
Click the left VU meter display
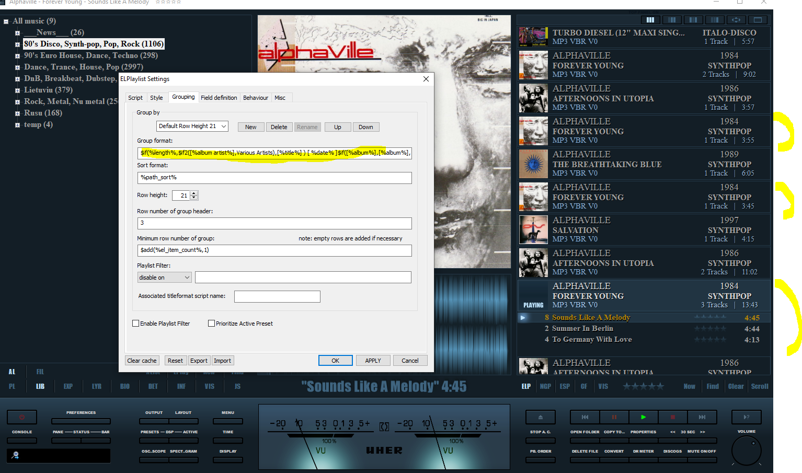[x=320, y=437]
